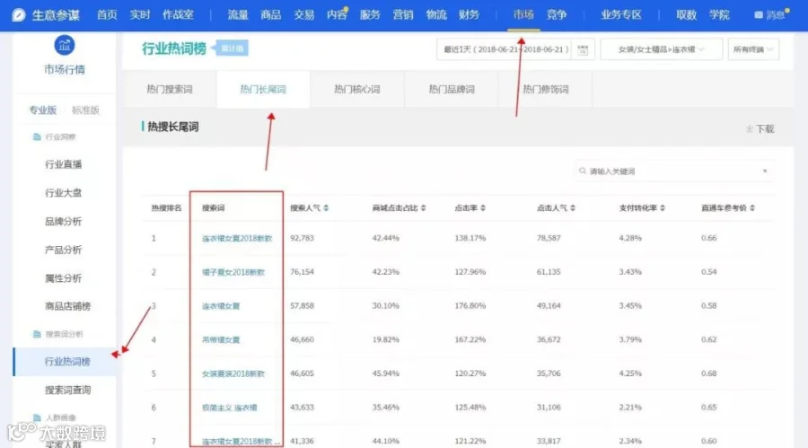Go to 搜索词查询 in the sidebar
The height and width of the screenshot is (448, 808).
67,391
